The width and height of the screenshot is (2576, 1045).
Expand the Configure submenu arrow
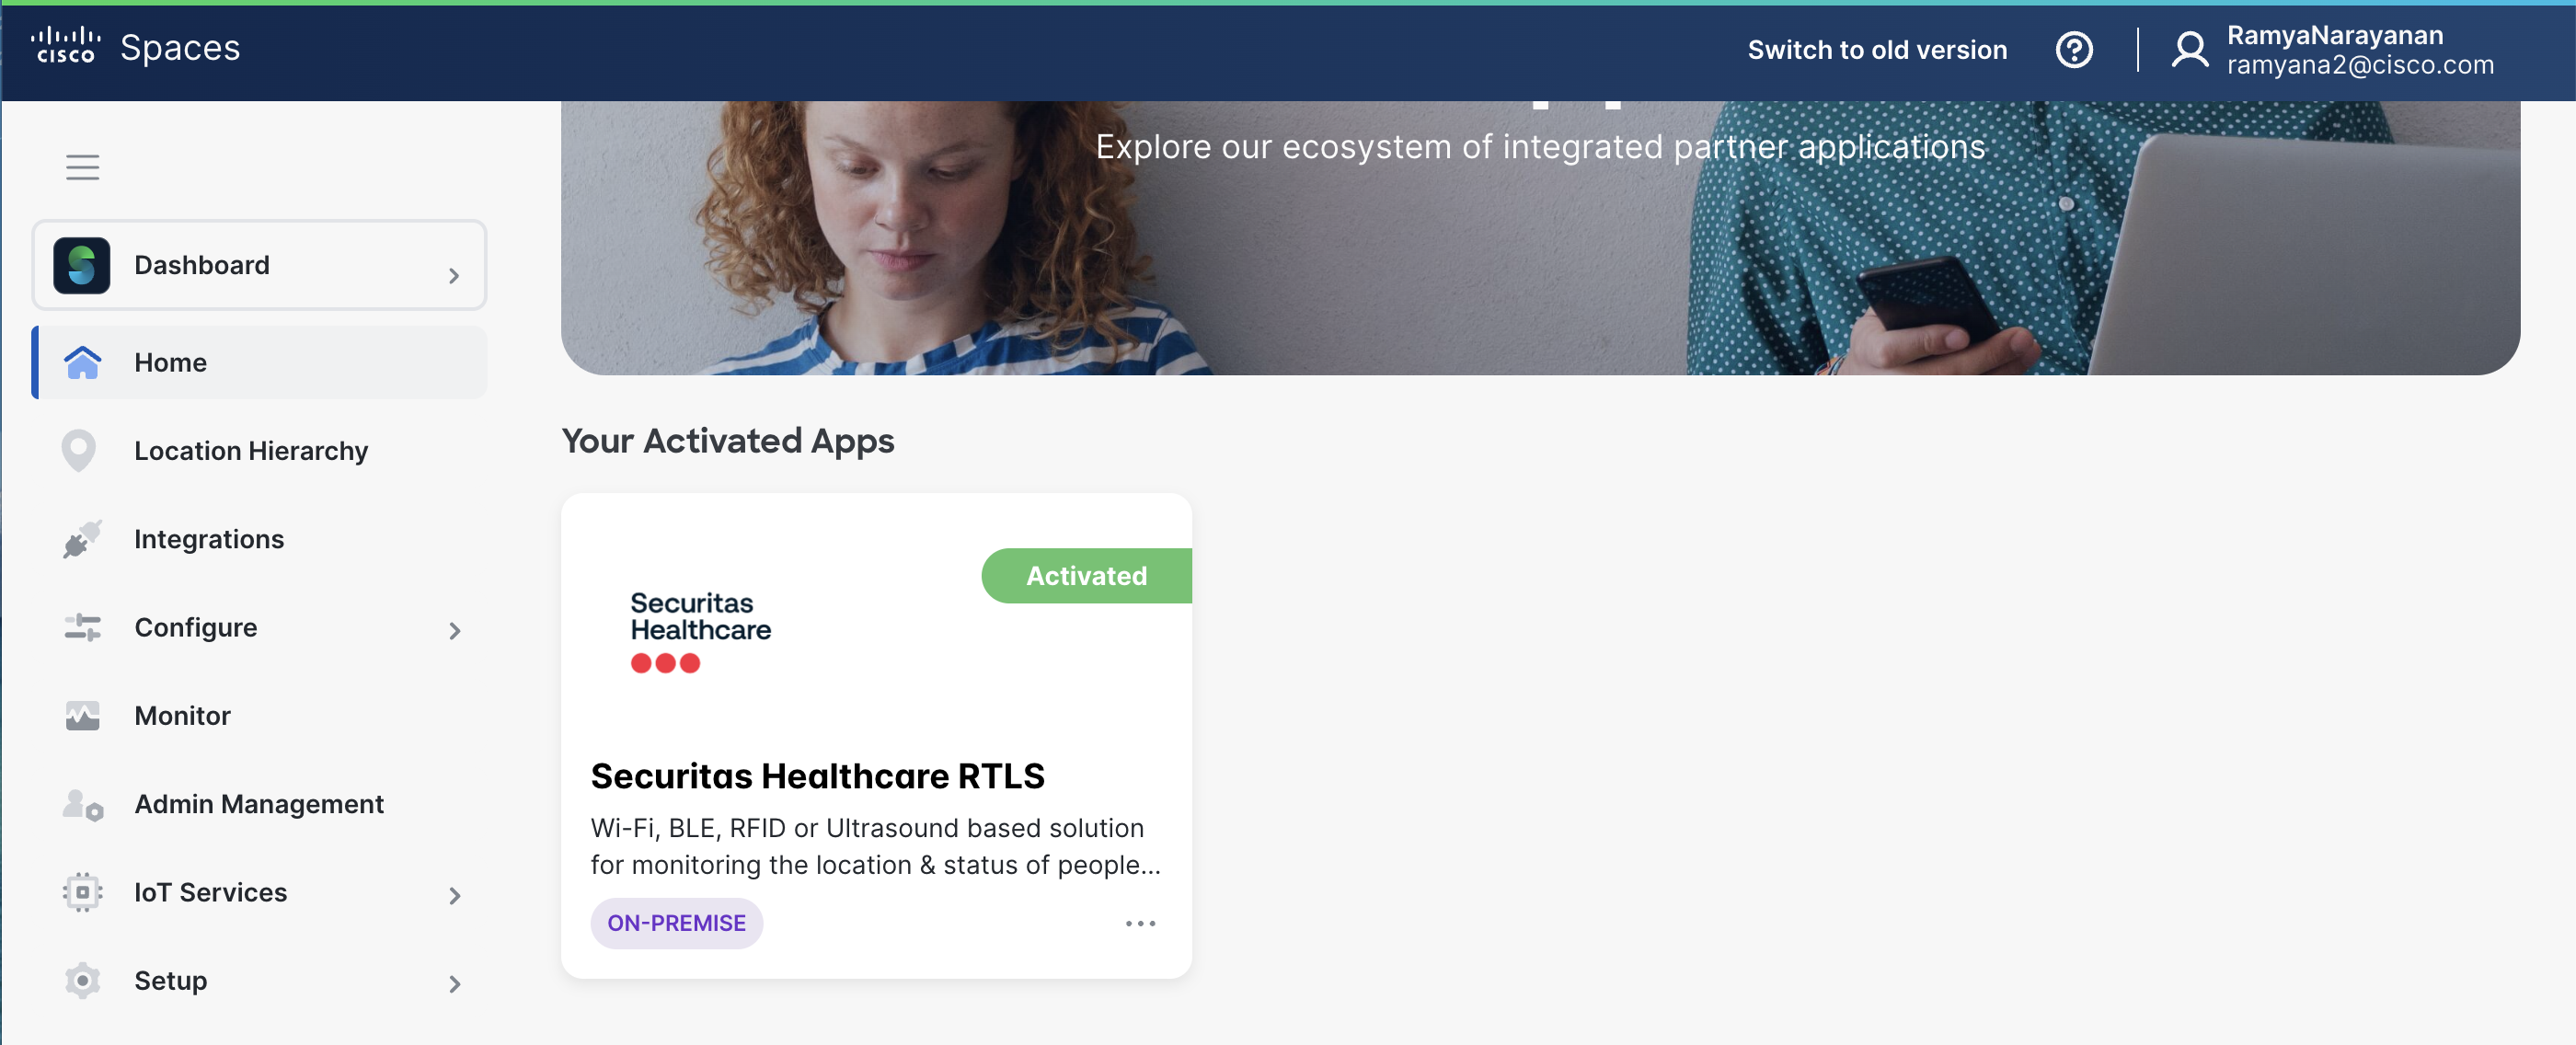(x=455, y=631)
